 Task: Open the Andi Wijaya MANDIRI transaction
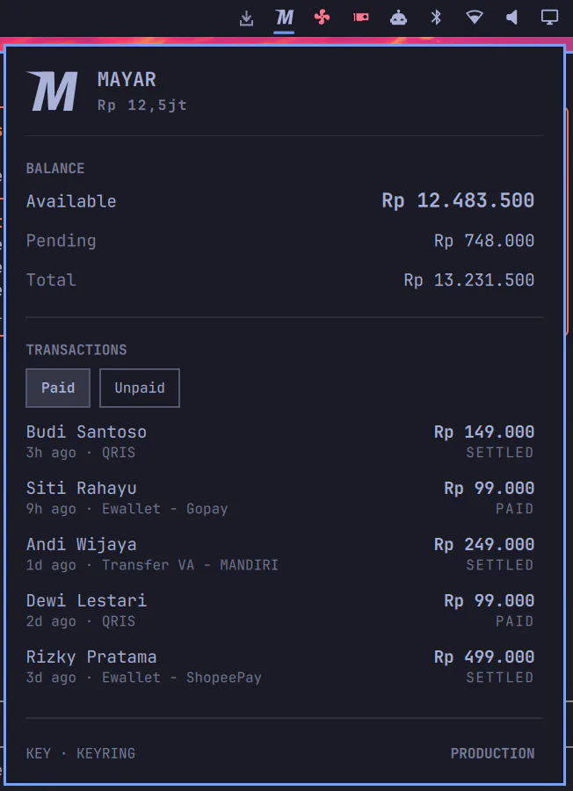[x=280, y=554]
